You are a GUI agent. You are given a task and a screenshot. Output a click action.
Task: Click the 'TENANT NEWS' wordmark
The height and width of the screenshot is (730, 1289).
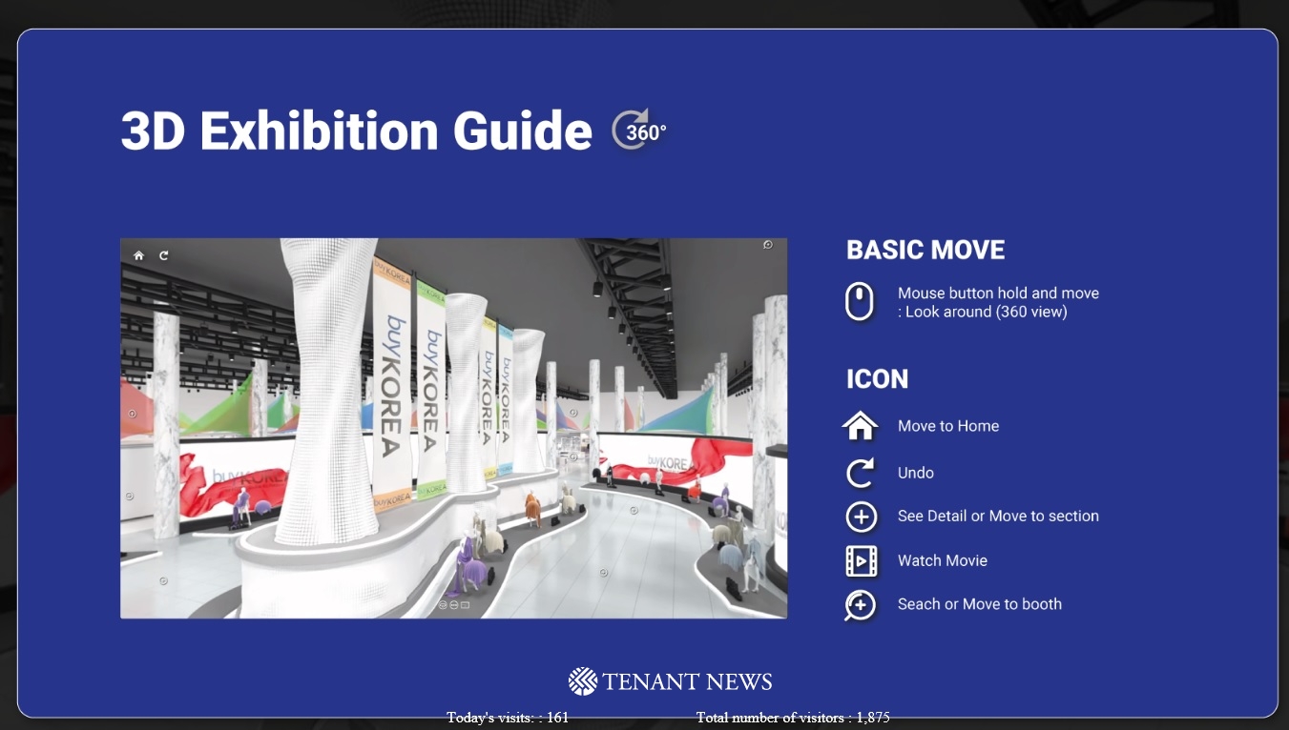(x=687, y=682)
